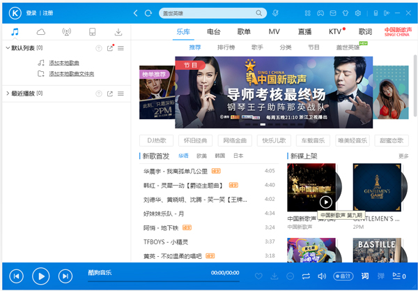This screenshot has width=418, height=291.
Task: Open the settings gear icon
Action: (358, 13)
